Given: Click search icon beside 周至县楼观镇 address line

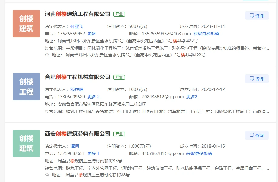Looking at the screenshot, I should tap(47, 175).
